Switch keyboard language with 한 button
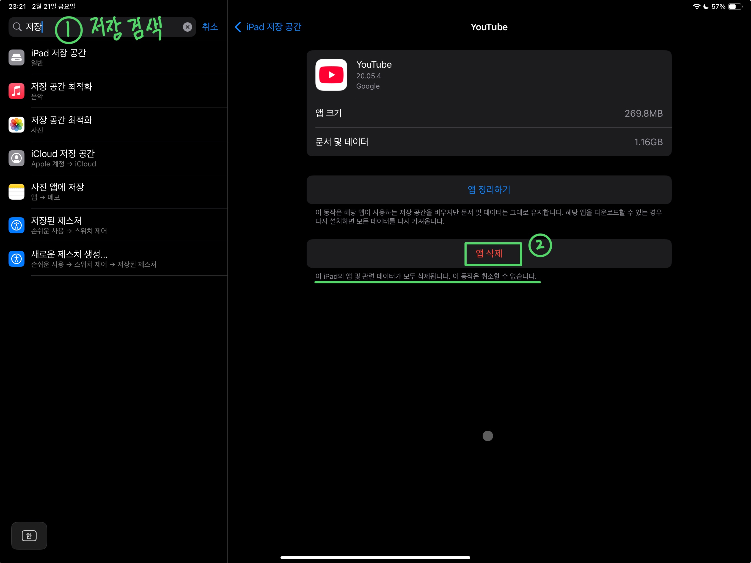Viewport: 751px width, 563px height. (29, 535)
